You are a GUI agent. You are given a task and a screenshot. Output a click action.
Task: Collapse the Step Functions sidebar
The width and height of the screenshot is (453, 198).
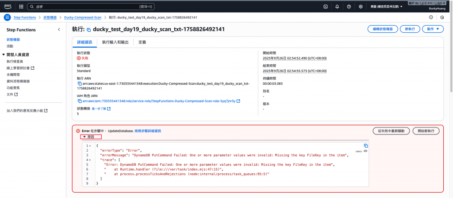[59, 30]
